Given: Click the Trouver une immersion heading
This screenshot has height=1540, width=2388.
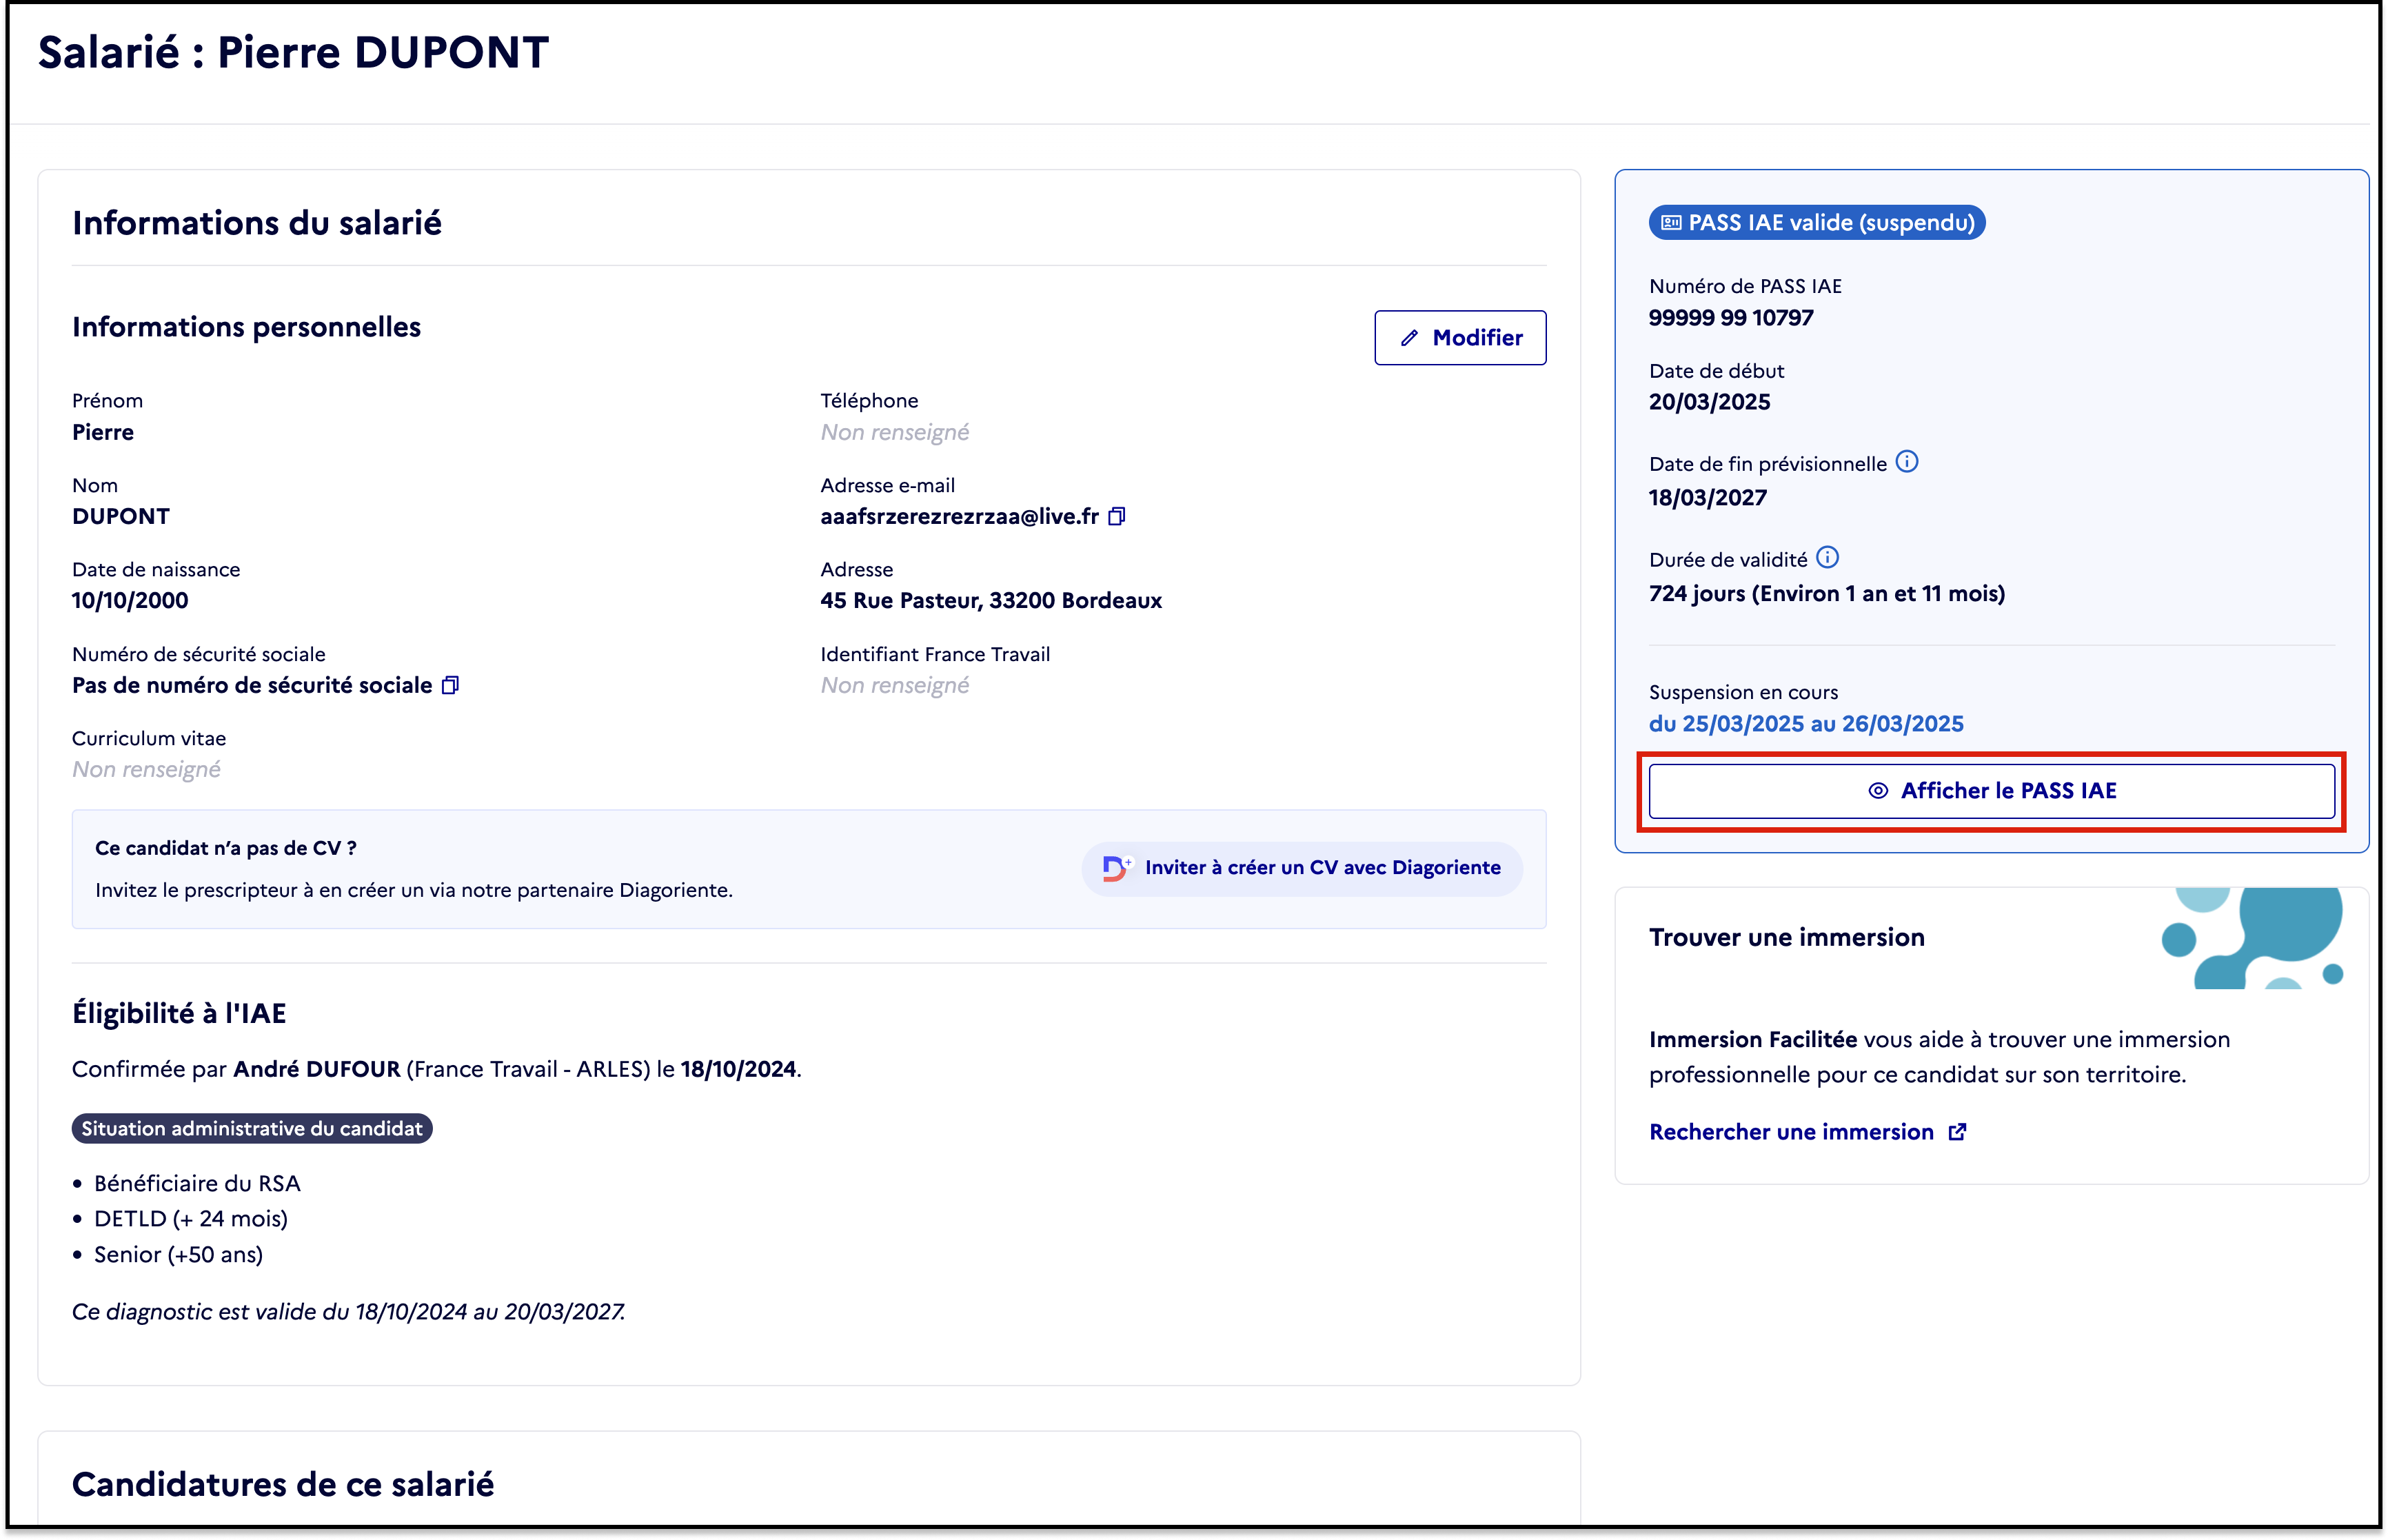Looking at the screenshot, I should (1787, 938).
